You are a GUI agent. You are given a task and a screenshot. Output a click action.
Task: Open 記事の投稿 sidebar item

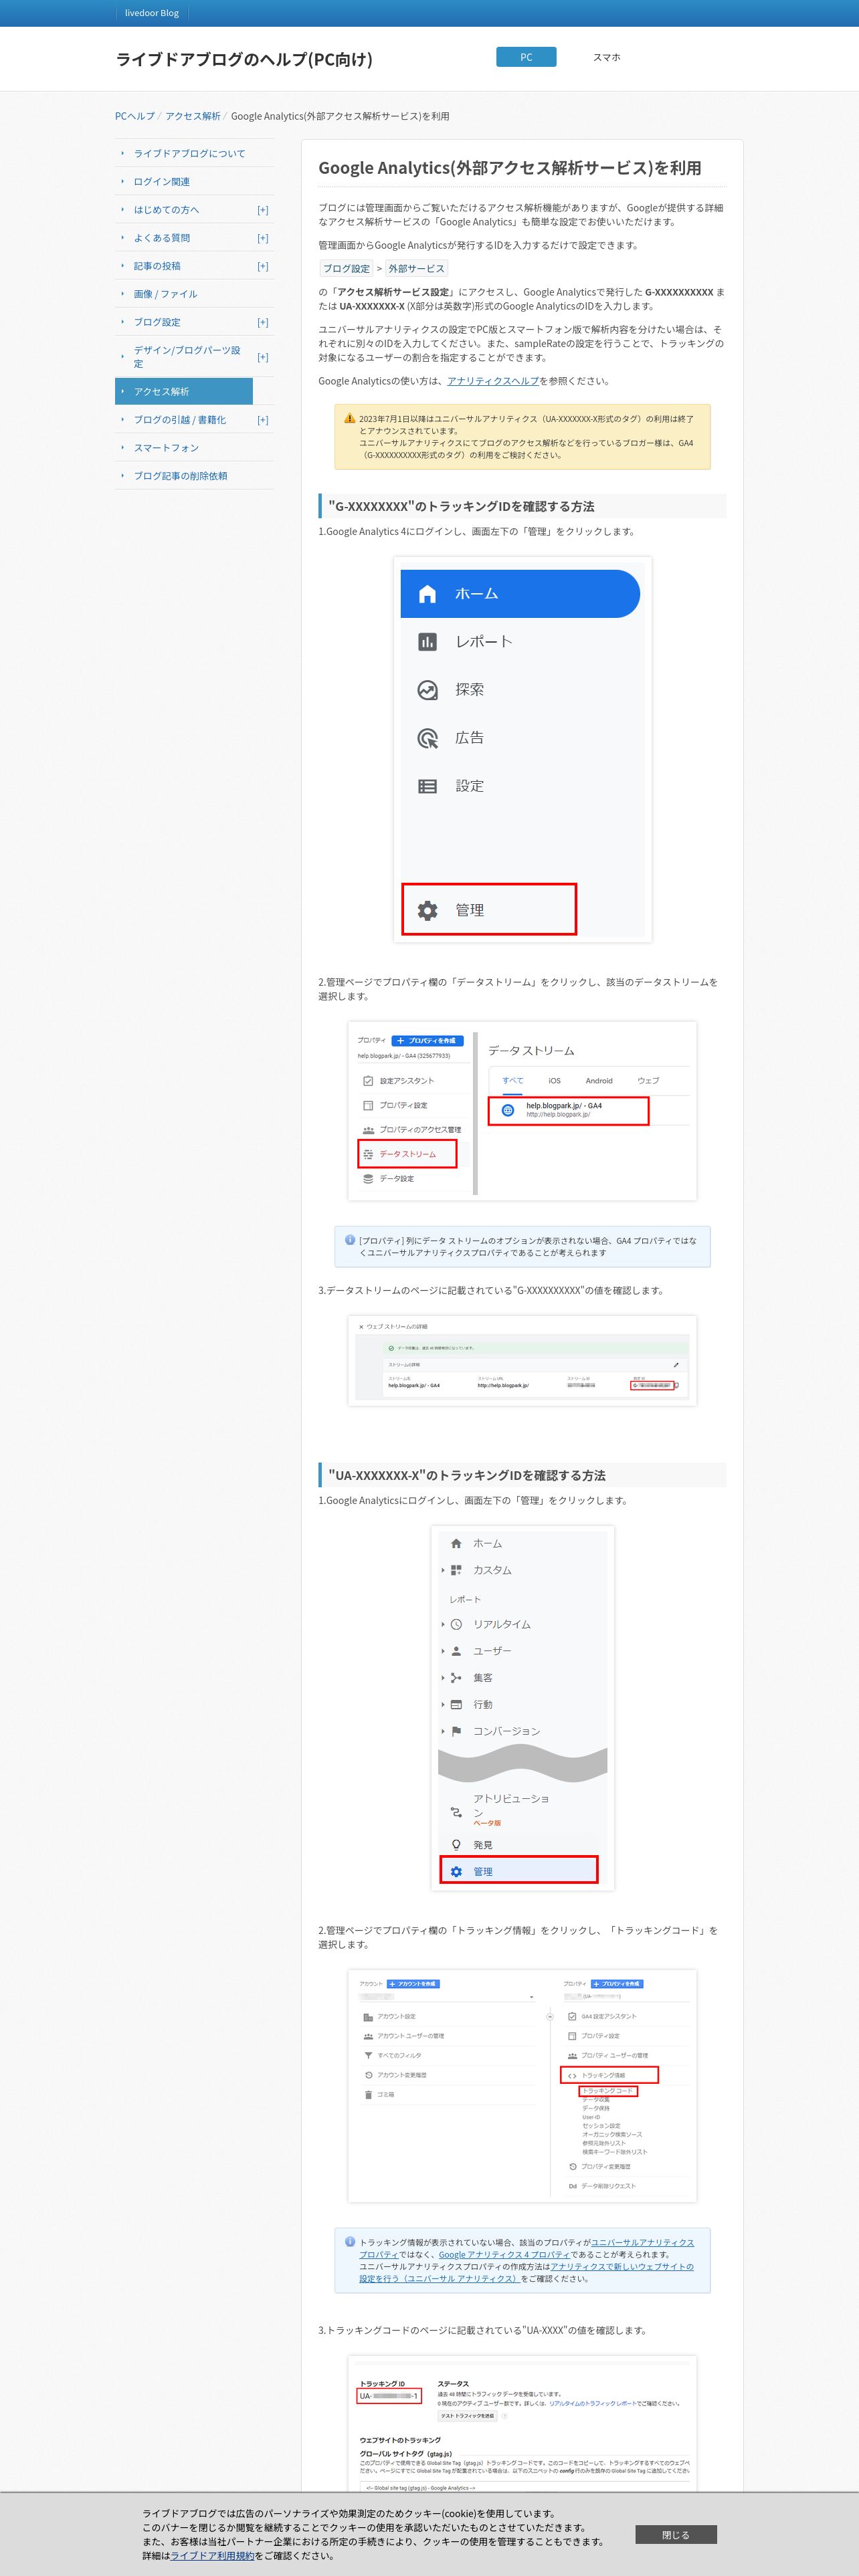pyautogui.click(x=157, y=265)
